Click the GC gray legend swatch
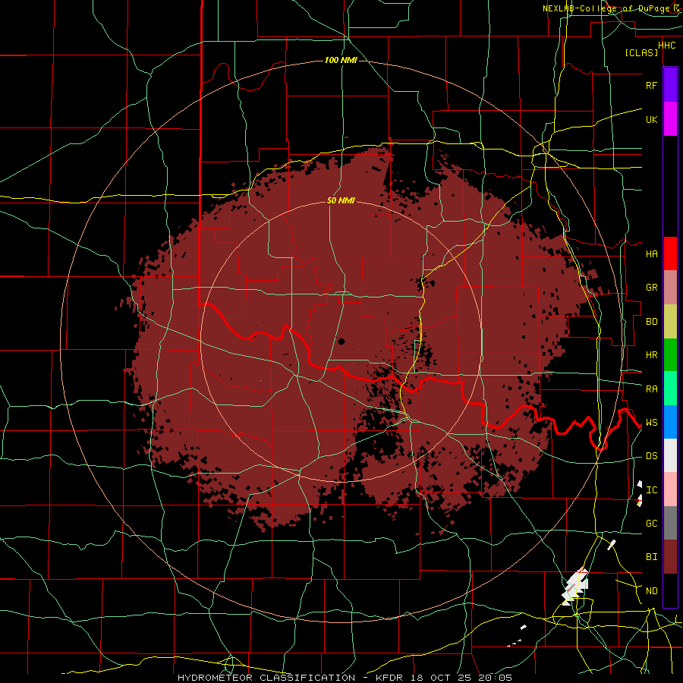This screenshot has height=683, width=683. (x=670, y=523)
